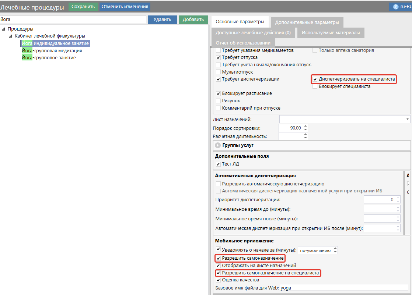412x295 pixels.
Task: Click the Удалить button
Action: [x=162, y=19]
